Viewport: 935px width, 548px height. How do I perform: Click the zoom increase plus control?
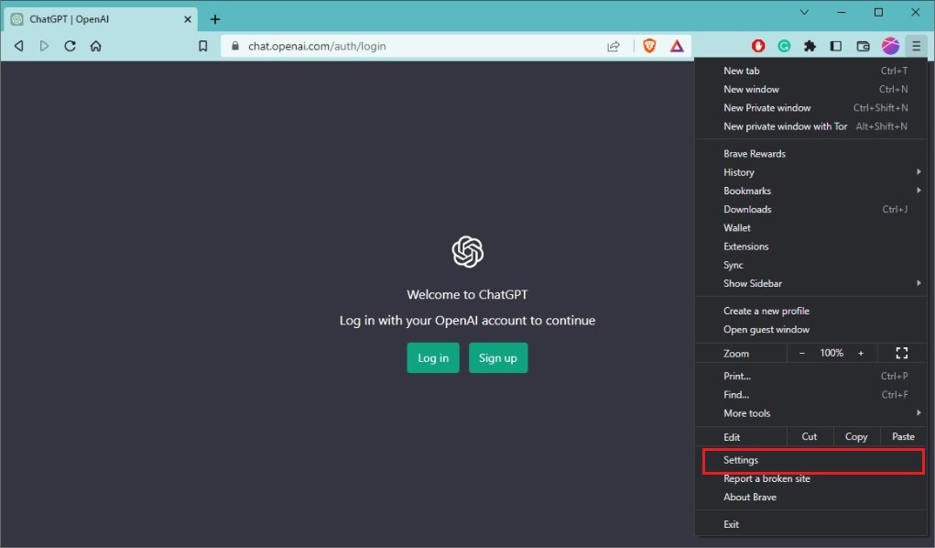[860, 352]
